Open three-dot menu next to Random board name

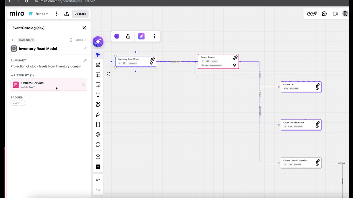56,13
